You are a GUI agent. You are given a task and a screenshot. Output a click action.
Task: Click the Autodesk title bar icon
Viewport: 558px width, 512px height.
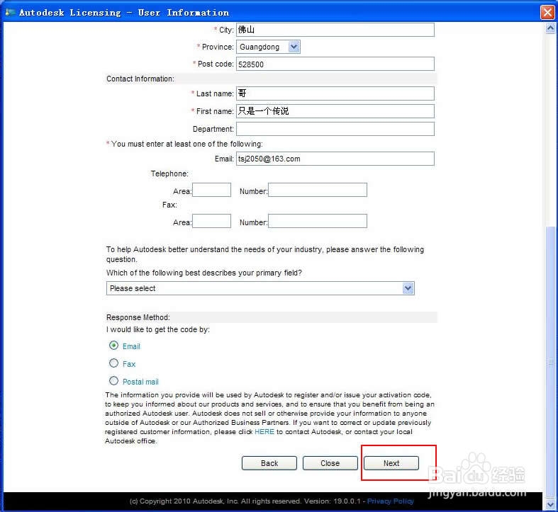click(x=10, y=13)
